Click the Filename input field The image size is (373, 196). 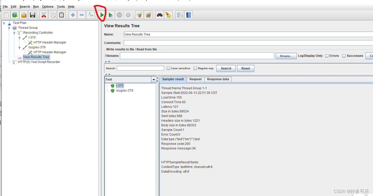197,56
